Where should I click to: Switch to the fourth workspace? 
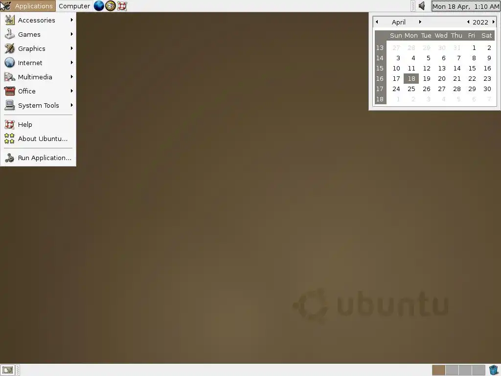[x=478, y=370]
